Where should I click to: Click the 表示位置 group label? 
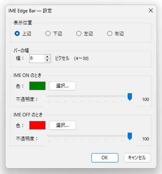pos(23,23)
